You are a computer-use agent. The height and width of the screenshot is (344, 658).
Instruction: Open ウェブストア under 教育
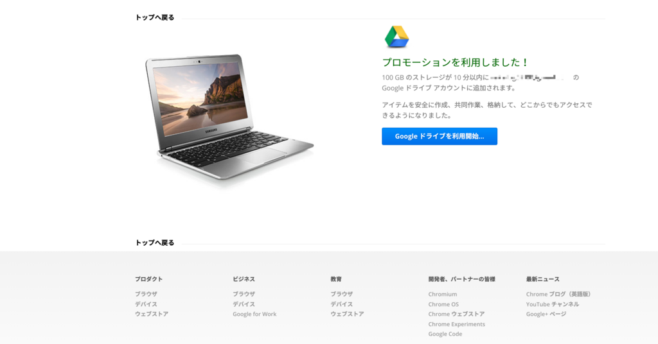coord(347,314)
